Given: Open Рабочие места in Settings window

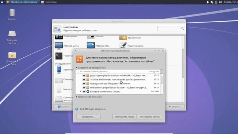Looking at the screenshot, I should (x=59, y=46).
